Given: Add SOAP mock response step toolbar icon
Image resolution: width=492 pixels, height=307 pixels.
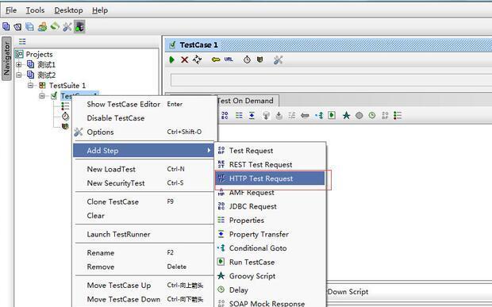Looking at the screenshot, I should [385, 115].
